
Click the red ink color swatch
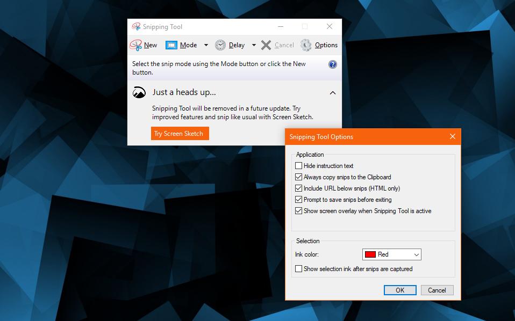[x=370, y=254]
